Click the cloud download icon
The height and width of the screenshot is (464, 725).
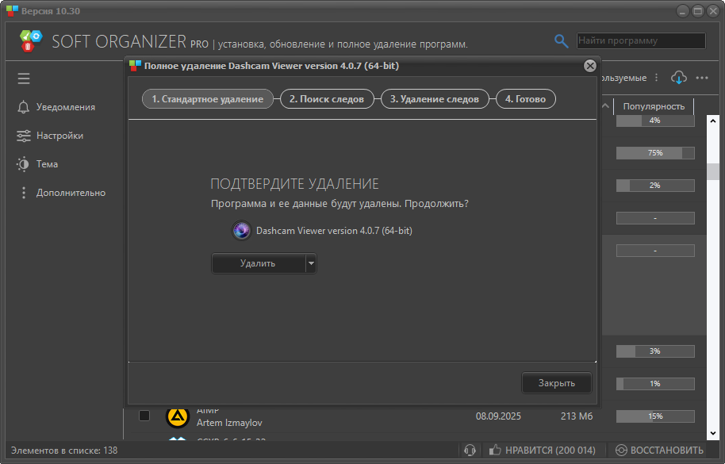click(679, 78)
